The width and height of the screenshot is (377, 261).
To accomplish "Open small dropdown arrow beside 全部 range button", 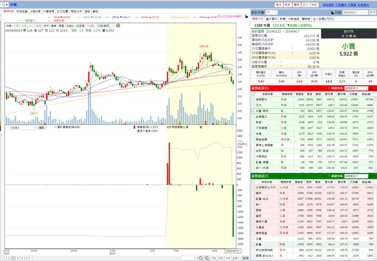I will (x=240, y=258).
